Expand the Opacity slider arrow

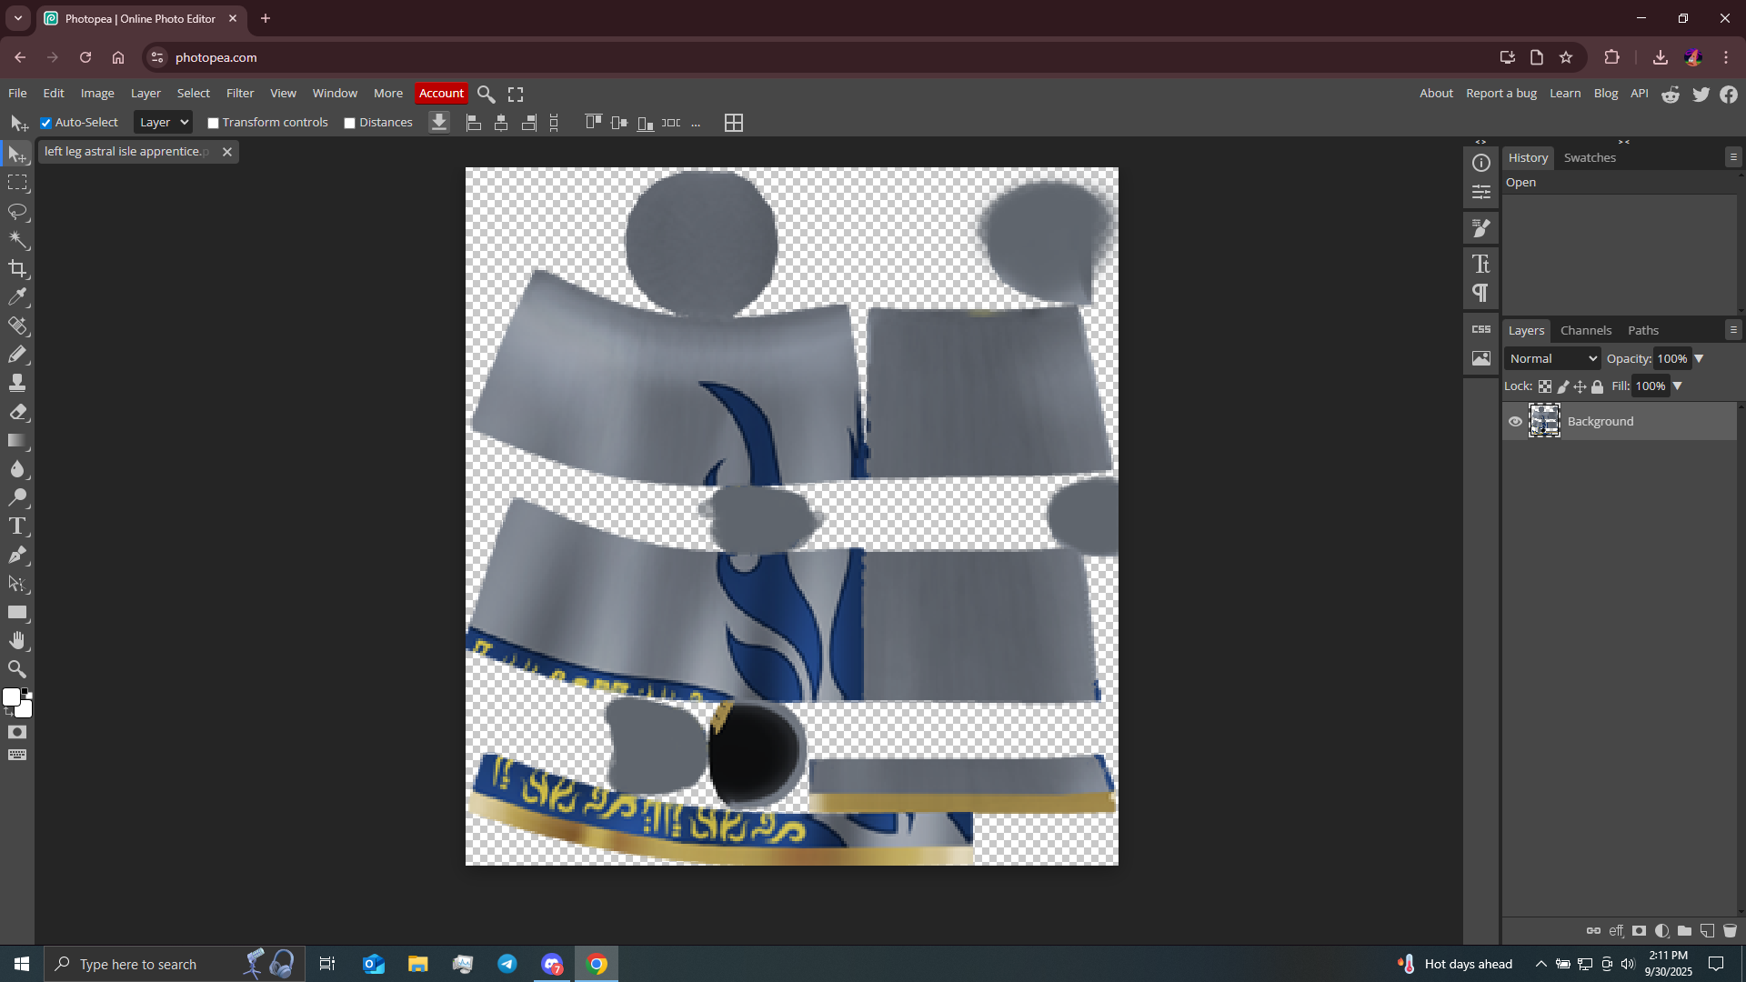tap(1699, 359)
